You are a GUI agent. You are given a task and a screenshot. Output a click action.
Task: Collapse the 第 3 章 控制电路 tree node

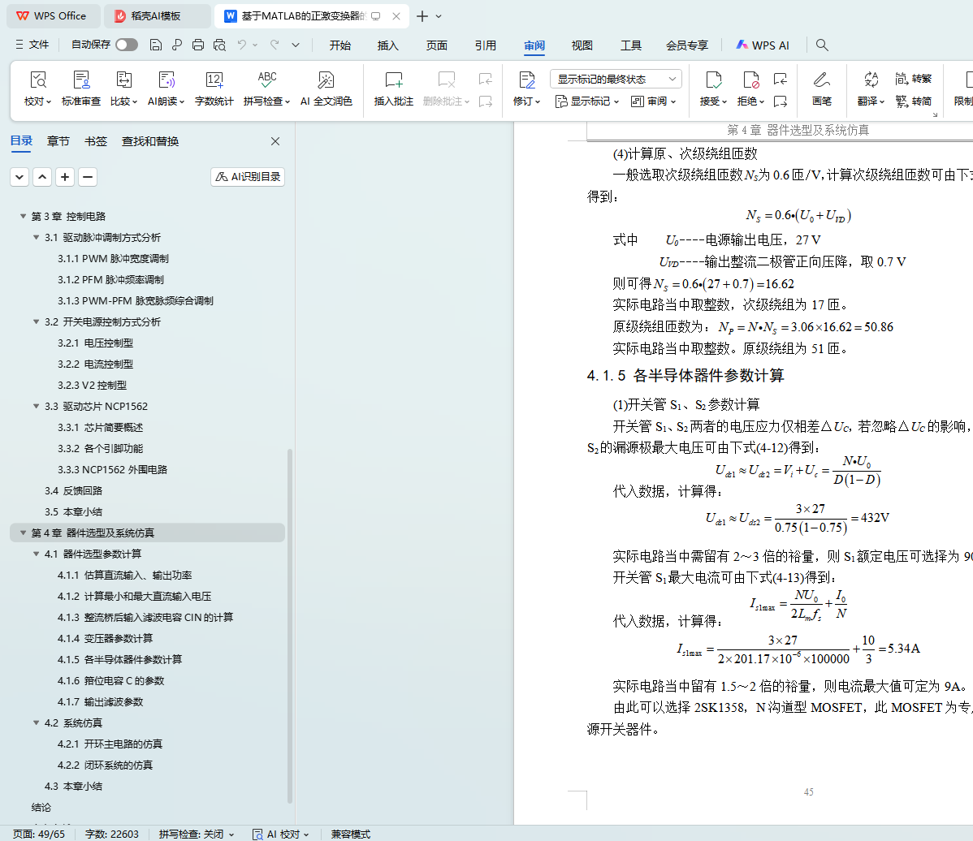click(x=23, y=217)
